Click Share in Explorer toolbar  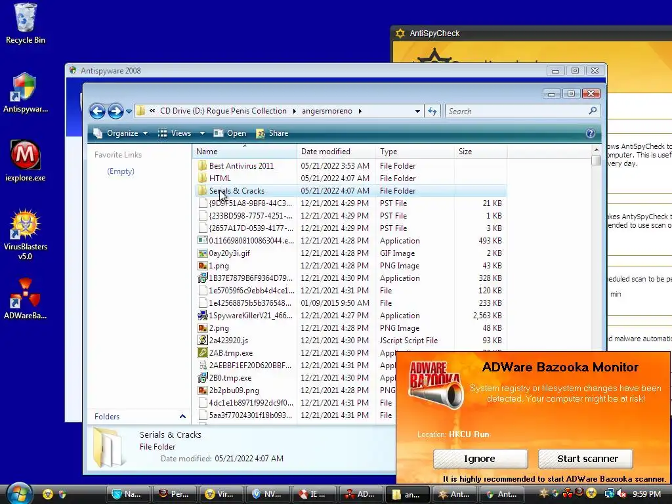point(272,133)
